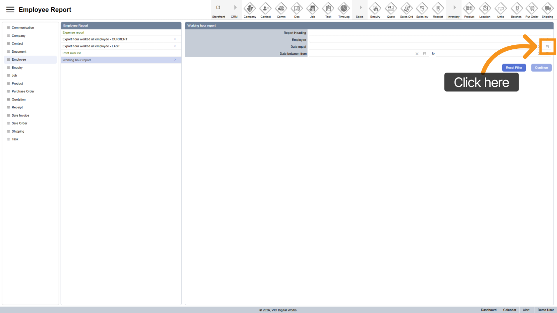557x313 pixels.
Task: Clear the Date between from field
Action: (x=417, y=54)
